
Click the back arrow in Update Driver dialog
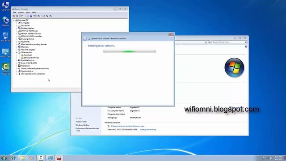click(x=84, y=38)
